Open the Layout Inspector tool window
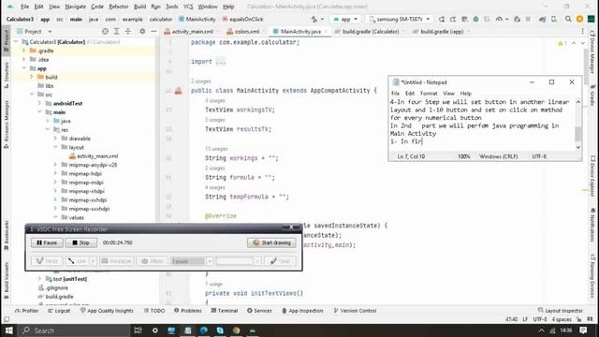This screenshot has width=599, height=337. point(561,311)
